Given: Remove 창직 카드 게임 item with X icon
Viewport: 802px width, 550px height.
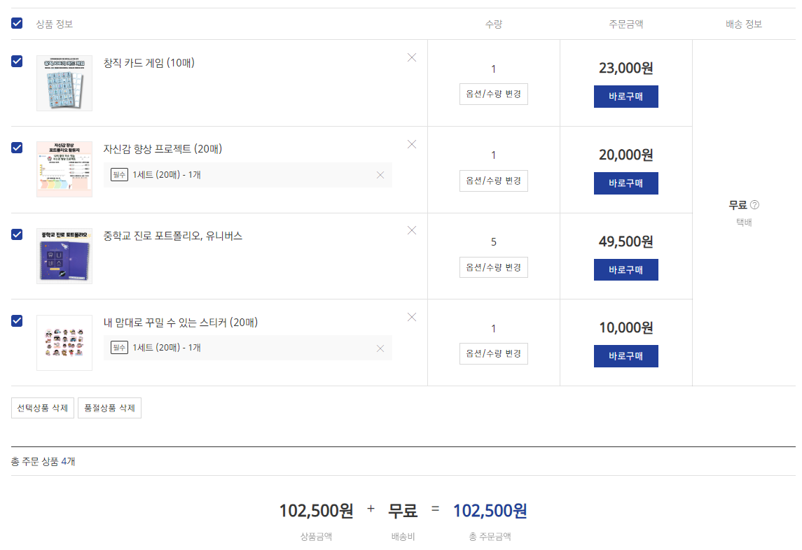Looking at the screenshot, I should pyautogui.click(x=412, y=58).
